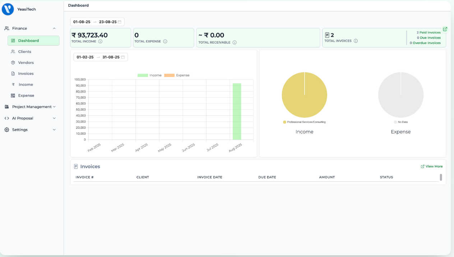The height and width of the screenshot is (257, 454).
Task: Toggle the Expense legend in the bar chart
Action: (x=177, y=75)
